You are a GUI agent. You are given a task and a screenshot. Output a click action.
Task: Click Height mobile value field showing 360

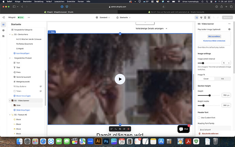pos(226,105)
